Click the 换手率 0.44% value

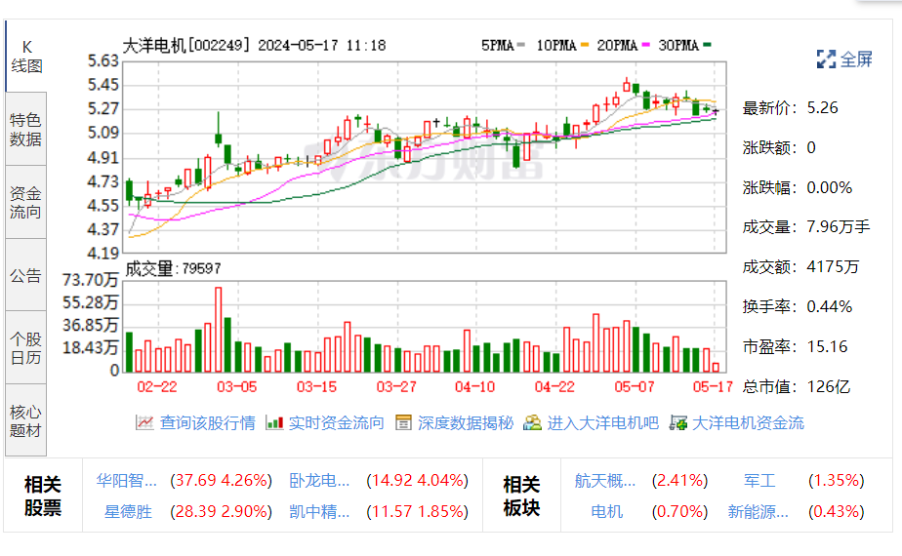click(x=829, y=306)
